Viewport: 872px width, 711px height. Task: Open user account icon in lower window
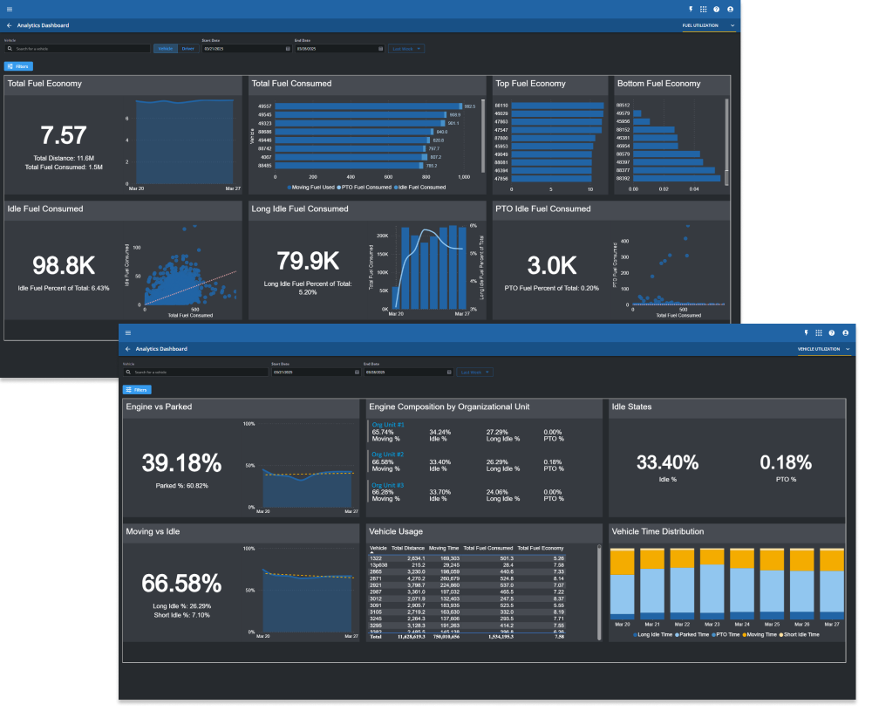pyautogui.click(x=845, y=332)
